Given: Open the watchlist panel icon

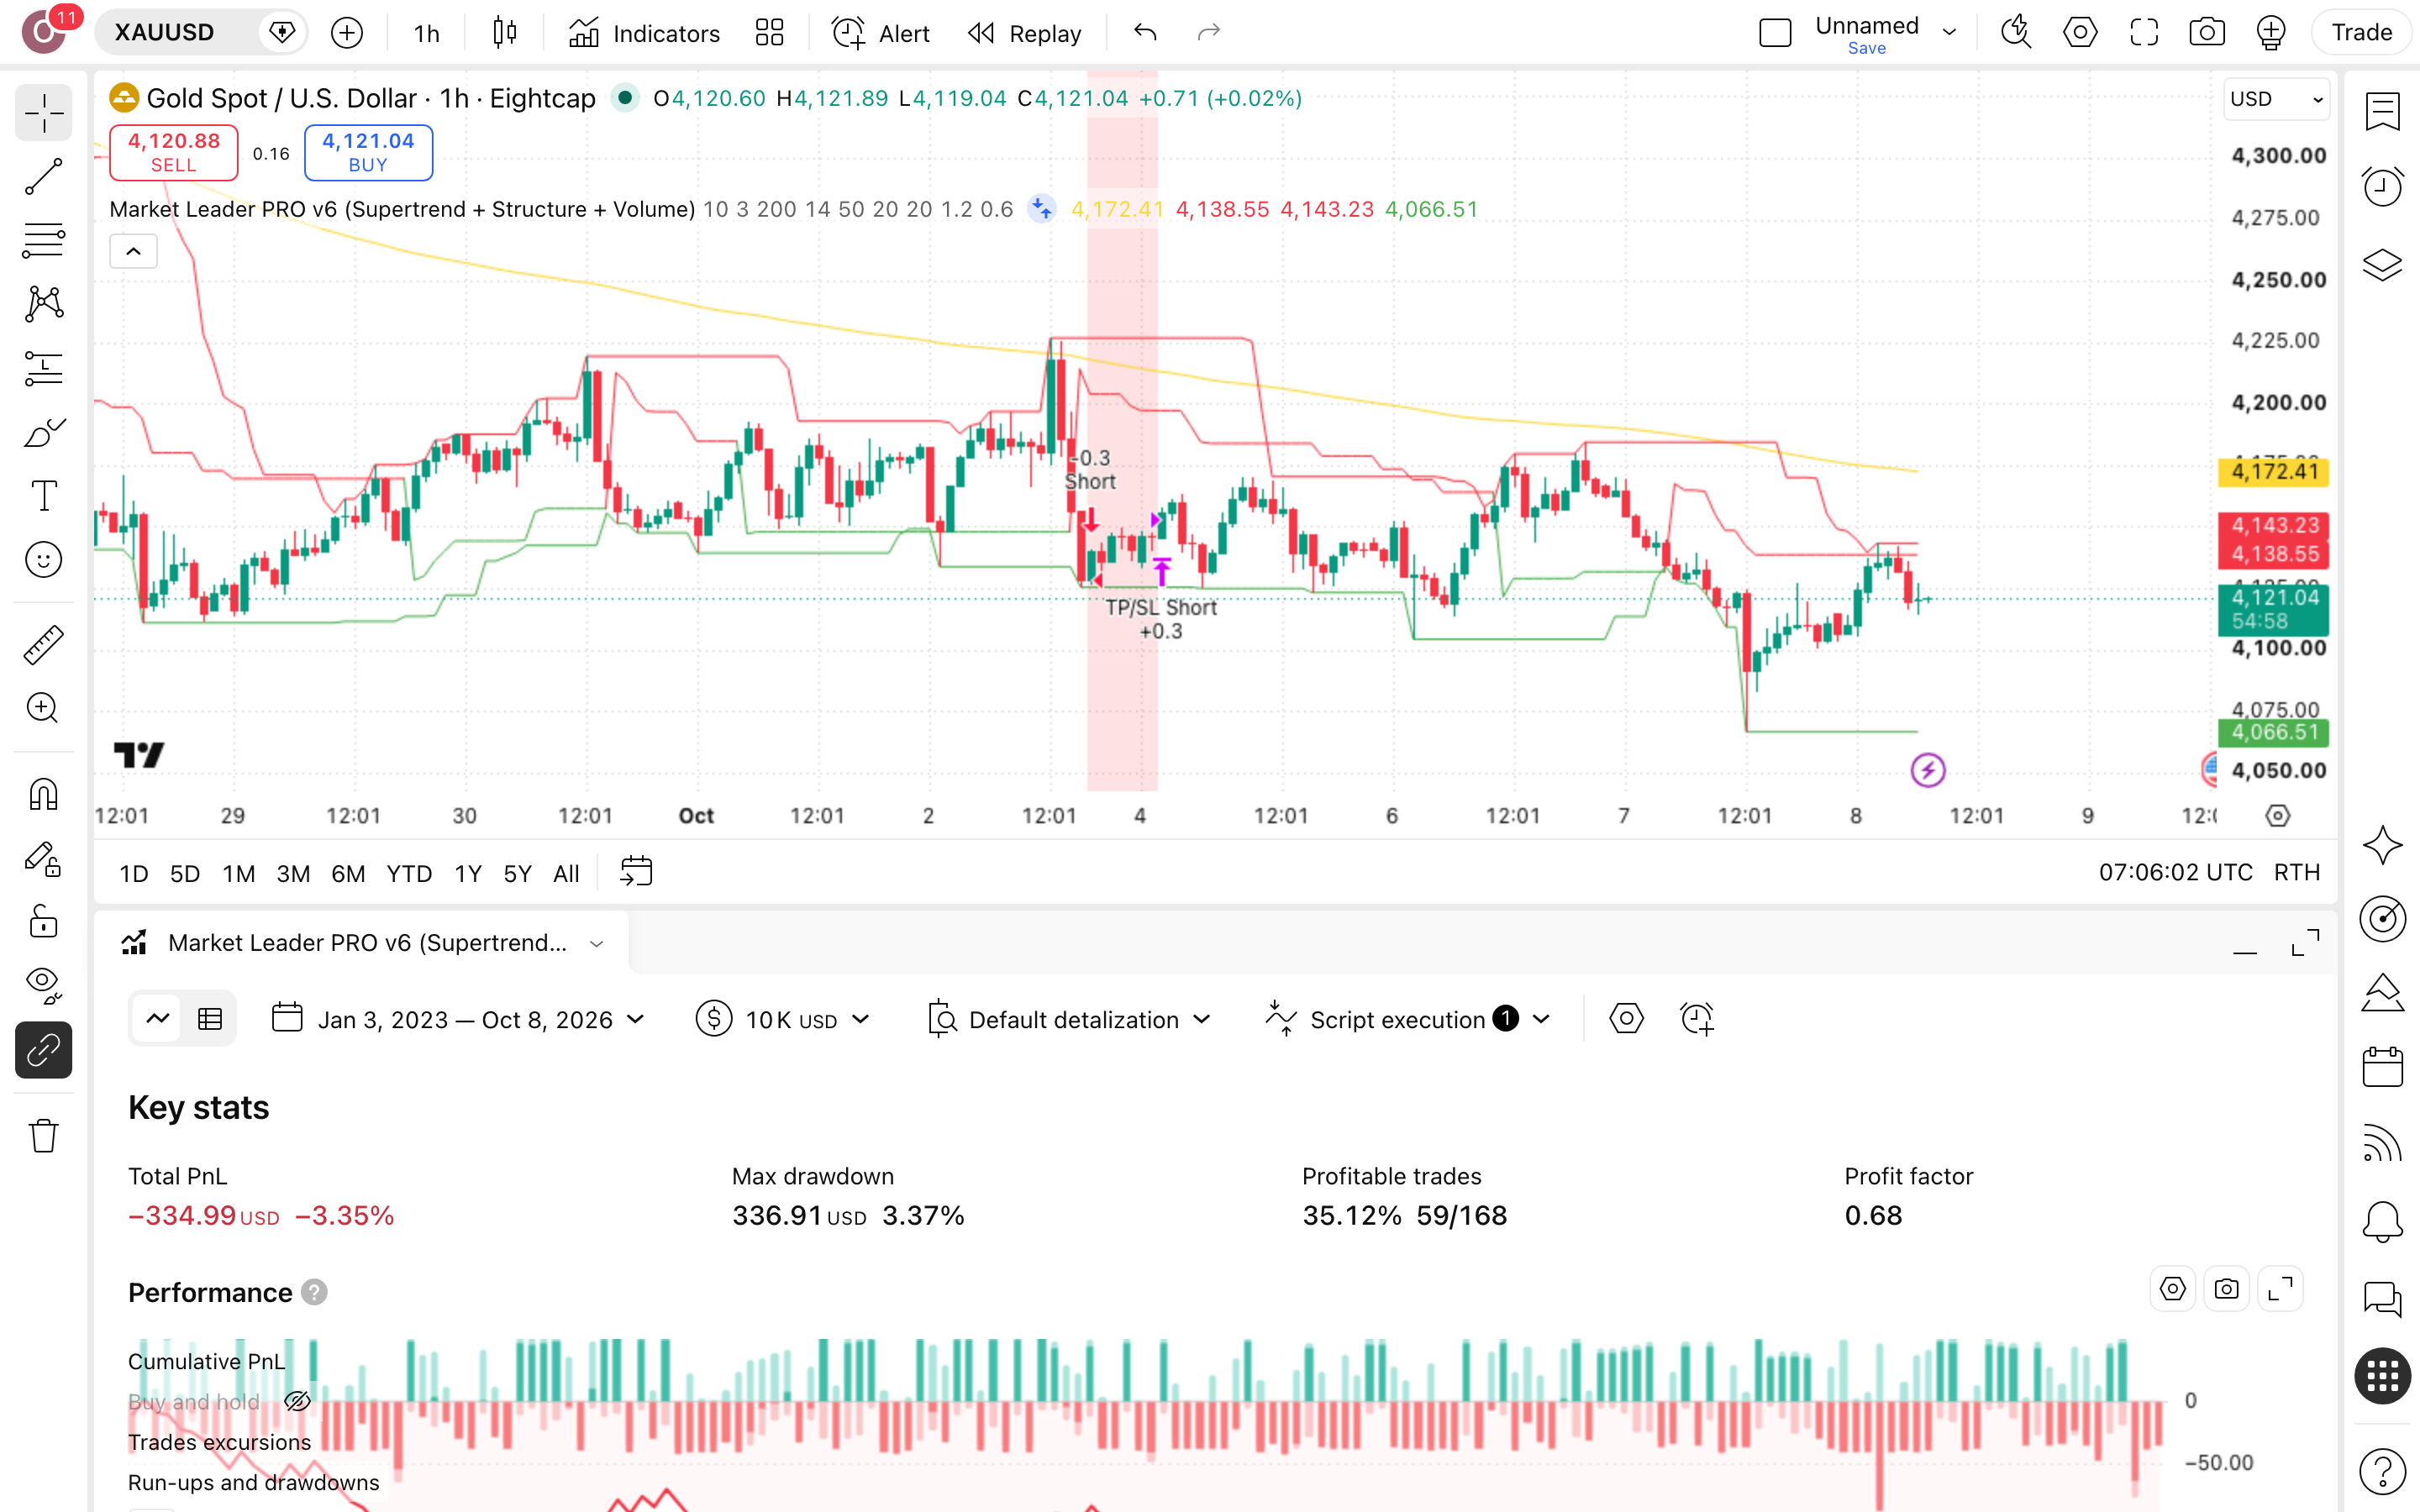Looking at the screenshot, I should (x=2382, y=112).
